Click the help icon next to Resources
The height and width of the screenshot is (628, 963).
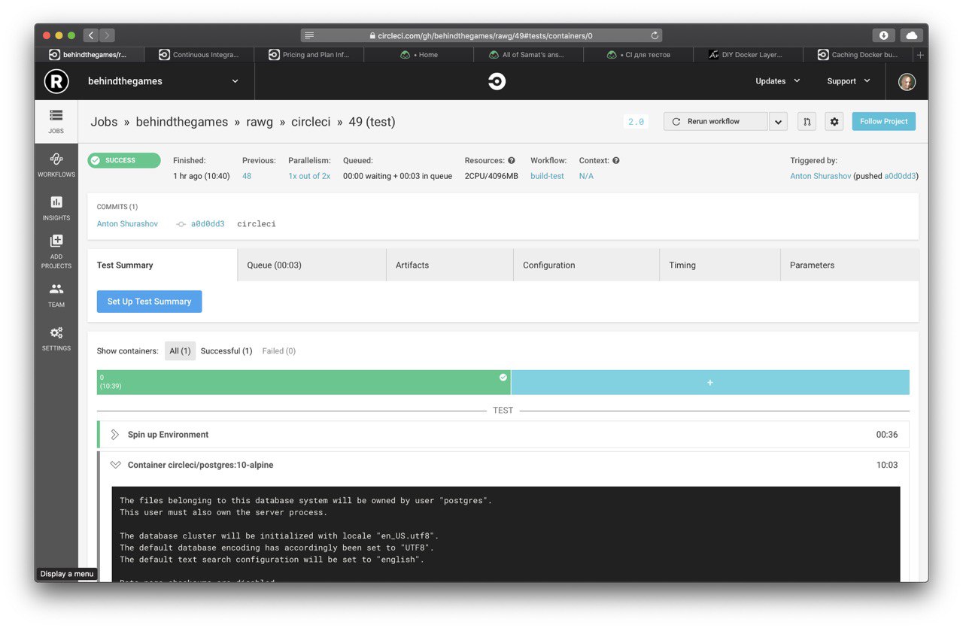pyautogui.click(x=512, y=160)
